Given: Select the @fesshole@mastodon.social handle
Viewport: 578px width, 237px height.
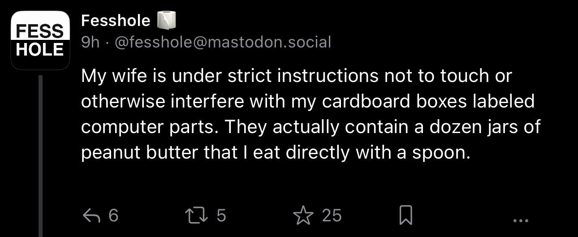Looking at the screenshot, I should point(223,42).
